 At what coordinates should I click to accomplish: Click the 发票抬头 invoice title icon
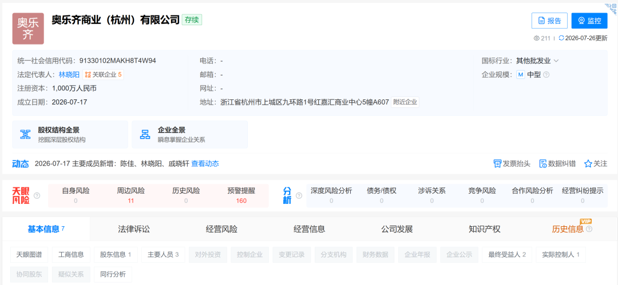coord(497,164)
